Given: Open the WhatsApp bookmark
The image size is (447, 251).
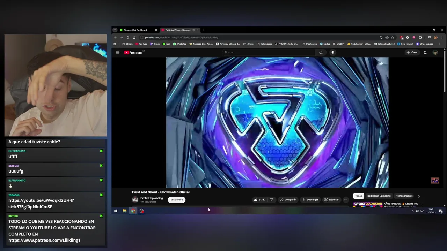Looking at the screenshot, I should [x=179, y=44].
